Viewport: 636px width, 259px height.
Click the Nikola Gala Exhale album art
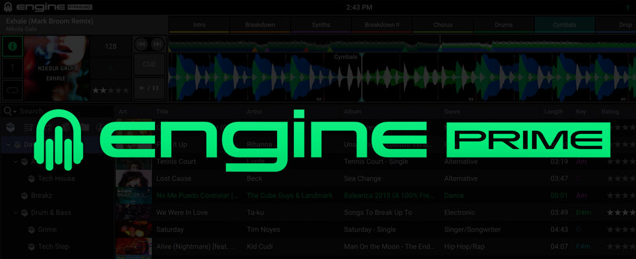57,68
